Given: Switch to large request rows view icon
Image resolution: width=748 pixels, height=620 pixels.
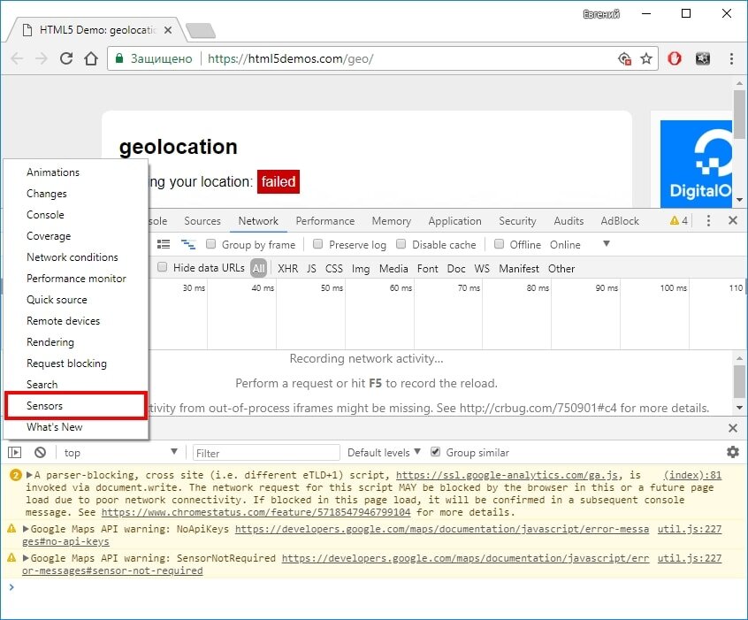Looking at the screenshot, I should pos(164,244).
